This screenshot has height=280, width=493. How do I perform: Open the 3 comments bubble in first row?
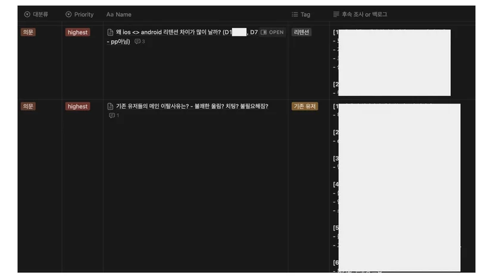139,41
